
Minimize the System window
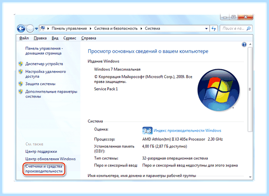[x=225, y=17]
